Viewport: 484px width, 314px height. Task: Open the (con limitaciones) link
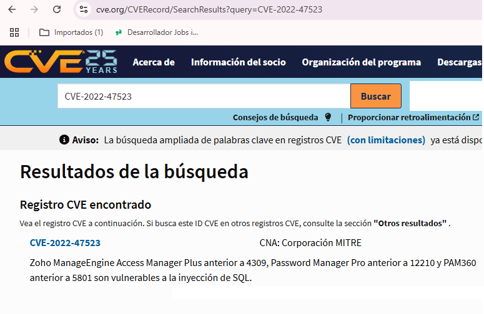[386, 140]
